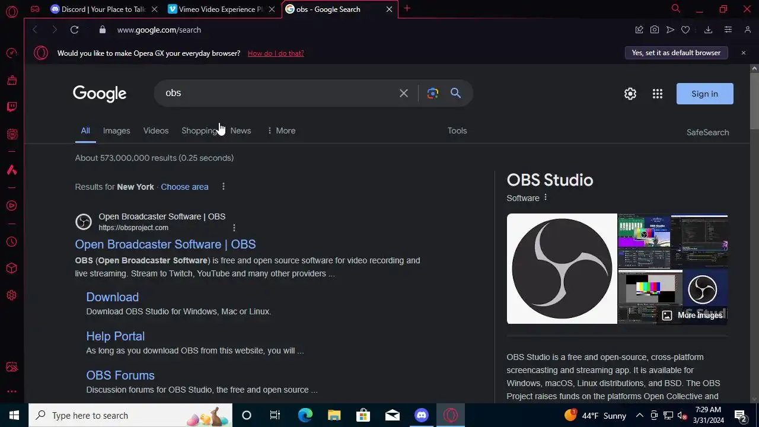
Task: Open the Tools options
Action: point(457,130)
